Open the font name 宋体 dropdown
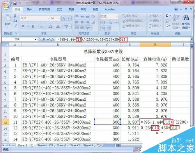195x153 pixels. pyautogui.click(x=48, y=18)
